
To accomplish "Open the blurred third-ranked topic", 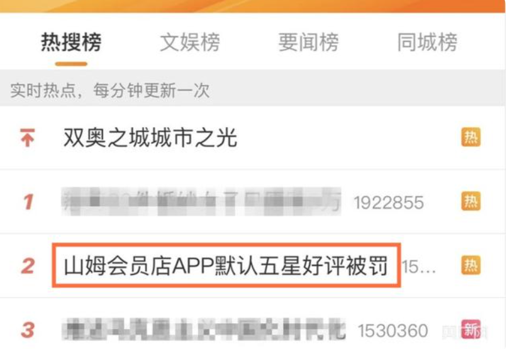I will [204, 330].
